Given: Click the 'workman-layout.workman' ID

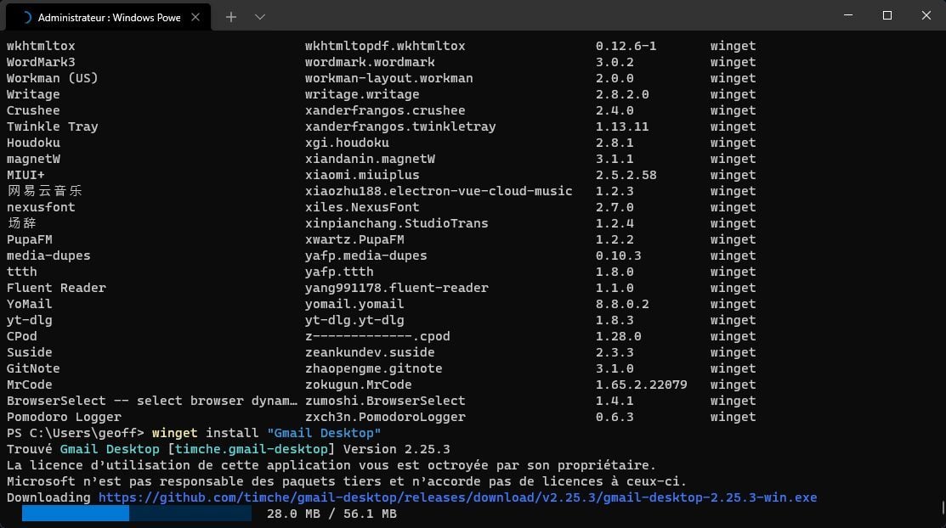Looking at the screenshot, I should (x=388, y=78).
